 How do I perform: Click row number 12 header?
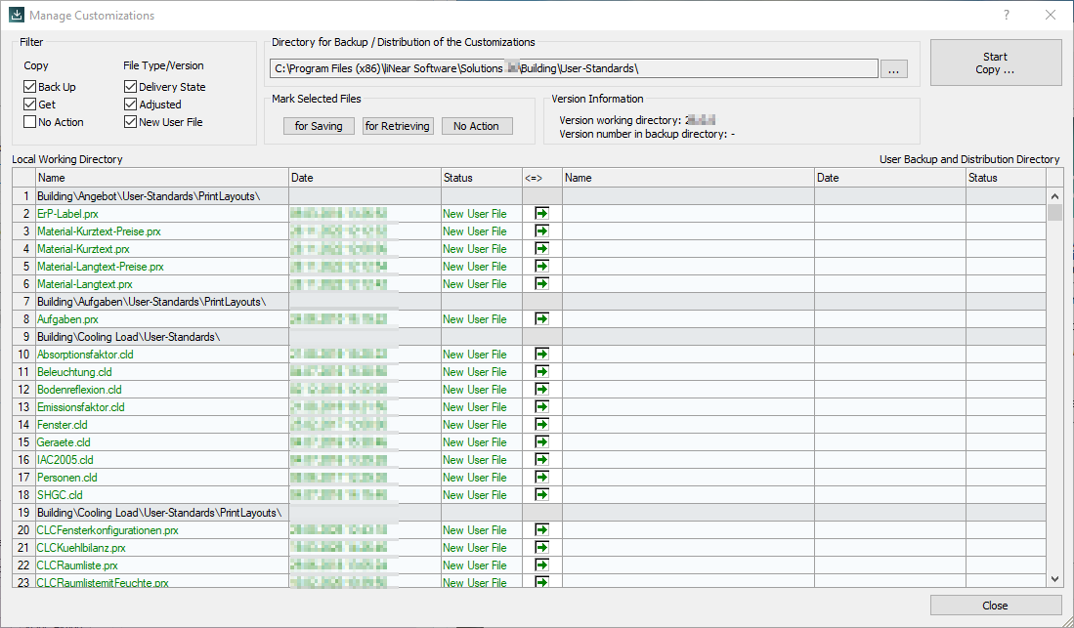coord(24,390)
